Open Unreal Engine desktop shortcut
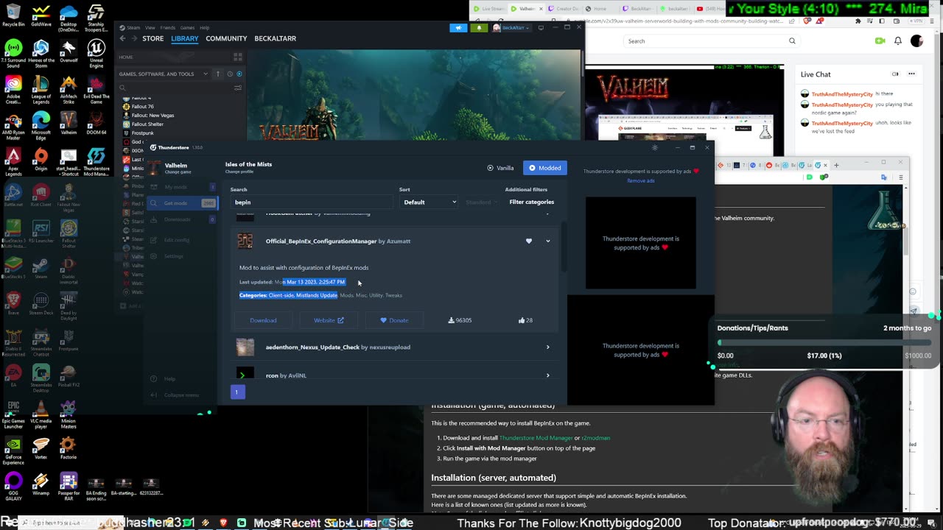 [x=97, y=54]
